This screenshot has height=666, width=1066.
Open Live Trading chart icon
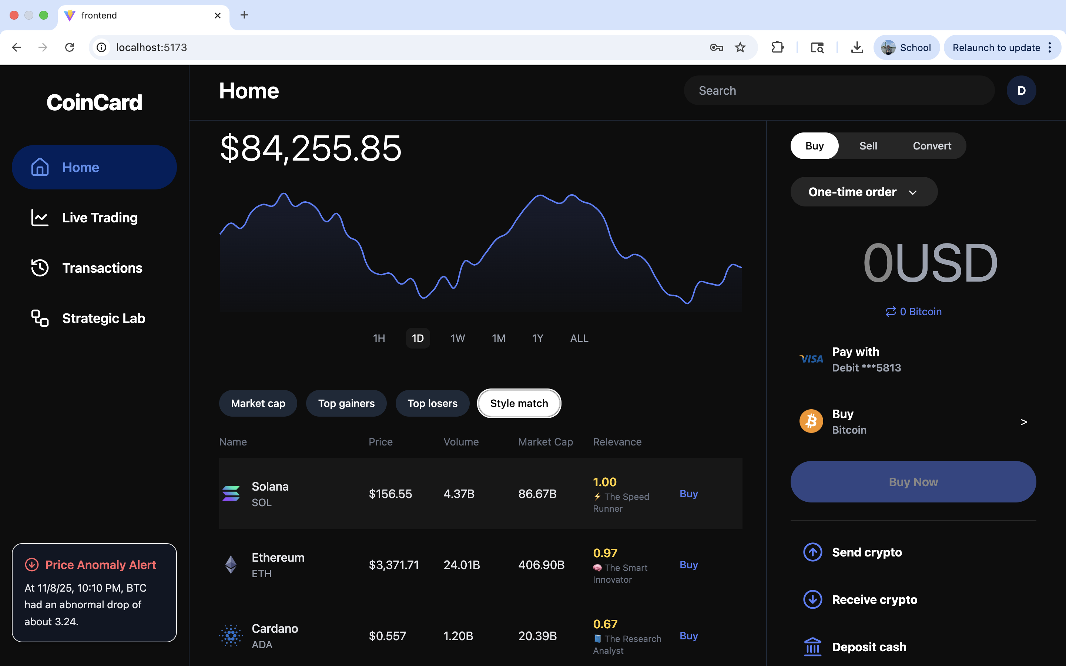click(x=40, y=218)
